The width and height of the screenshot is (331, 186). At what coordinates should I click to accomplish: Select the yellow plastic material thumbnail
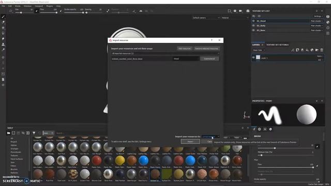(120, 161)
